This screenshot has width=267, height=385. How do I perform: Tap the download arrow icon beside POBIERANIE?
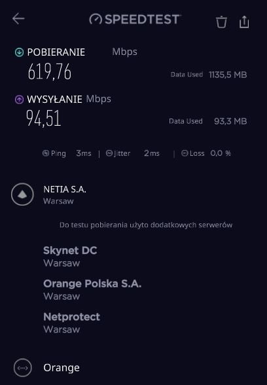click(x=20, y=52)
